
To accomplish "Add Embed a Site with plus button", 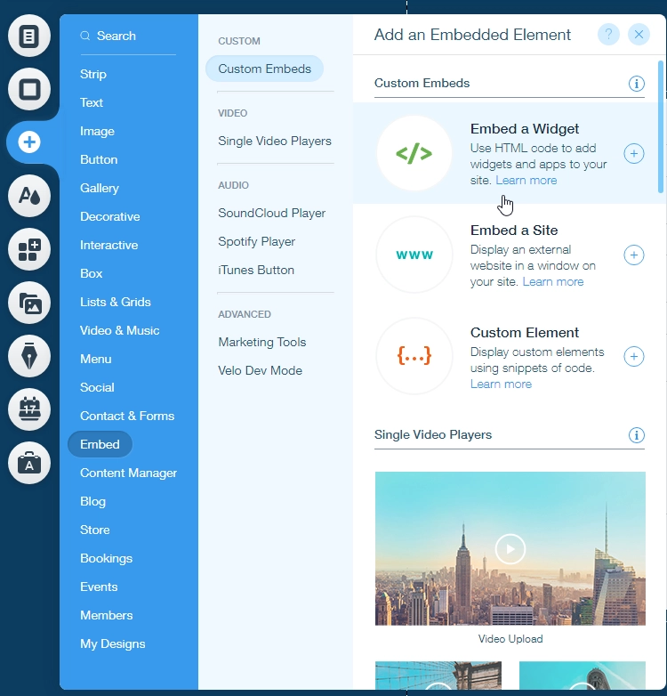I will pos(634,255).
